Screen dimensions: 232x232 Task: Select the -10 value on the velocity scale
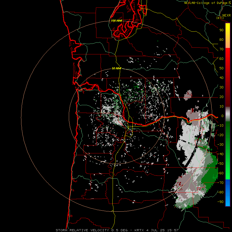click(220, 126)
